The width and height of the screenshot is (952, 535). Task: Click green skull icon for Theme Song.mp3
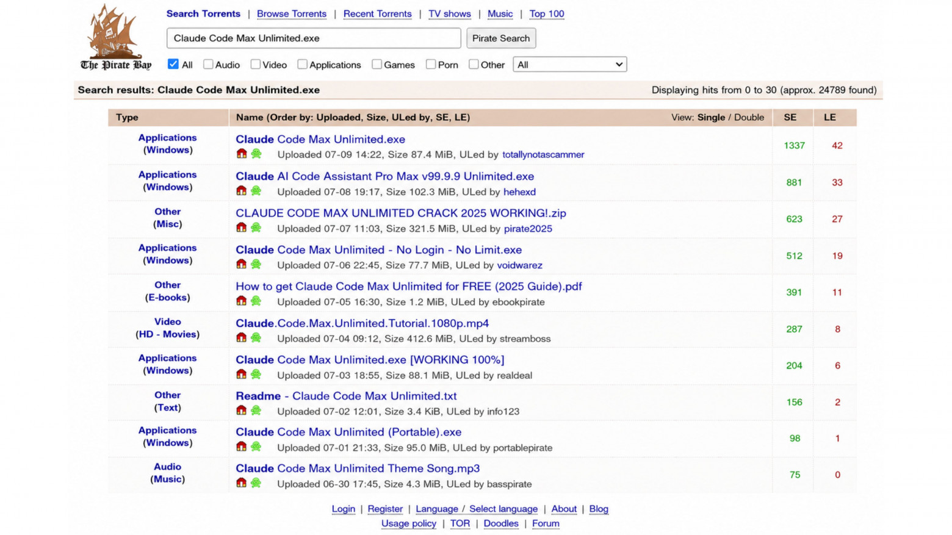256,483
